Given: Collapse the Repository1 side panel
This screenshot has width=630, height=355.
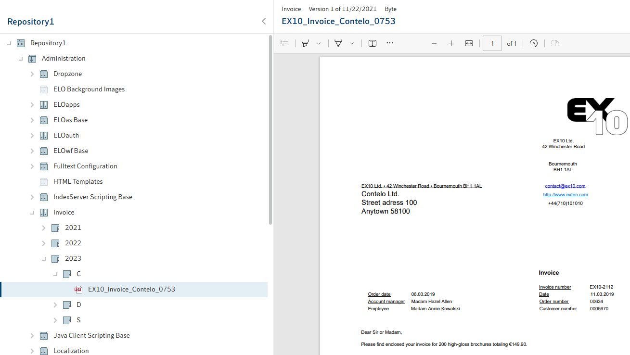Looking at the screenshot, I should pos(263,21).
